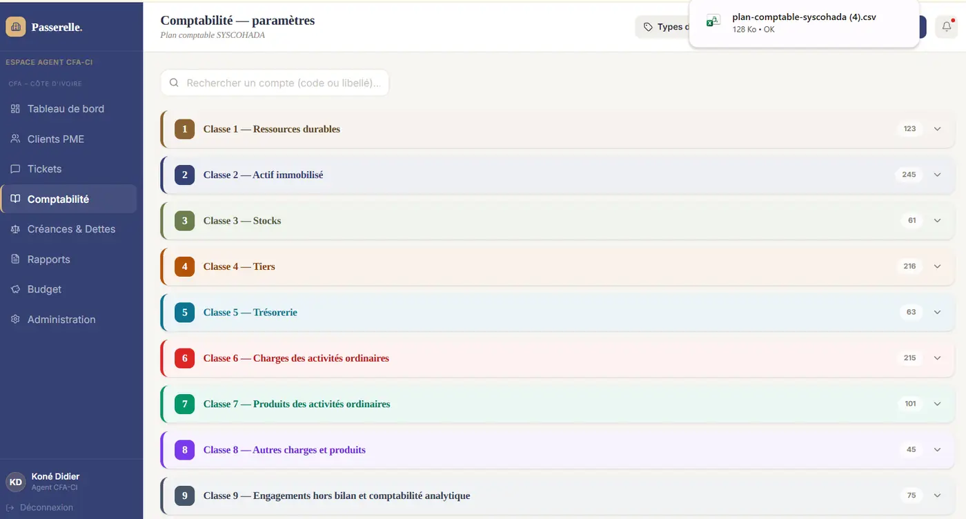Viewport: 966px width, 519px height.
Task: Expand Classe 2 Actif immobilisé chevron
Action: (937, 175)
